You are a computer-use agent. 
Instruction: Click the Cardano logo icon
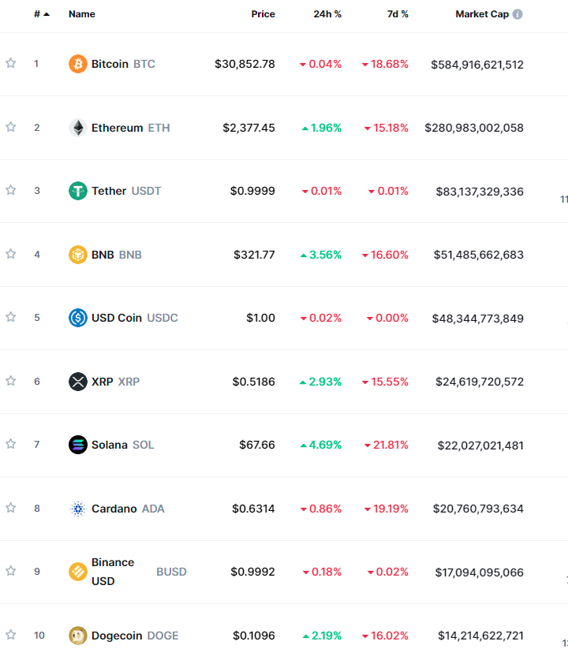point(78,509)
